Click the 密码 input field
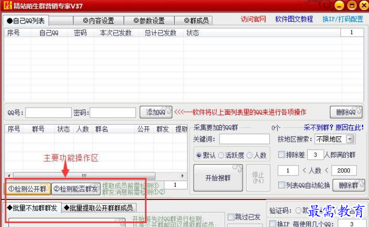 coord(113,112)
